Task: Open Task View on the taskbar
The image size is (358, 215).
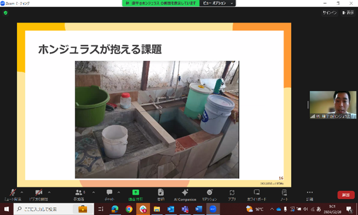Action: click(x=101, y=209)
